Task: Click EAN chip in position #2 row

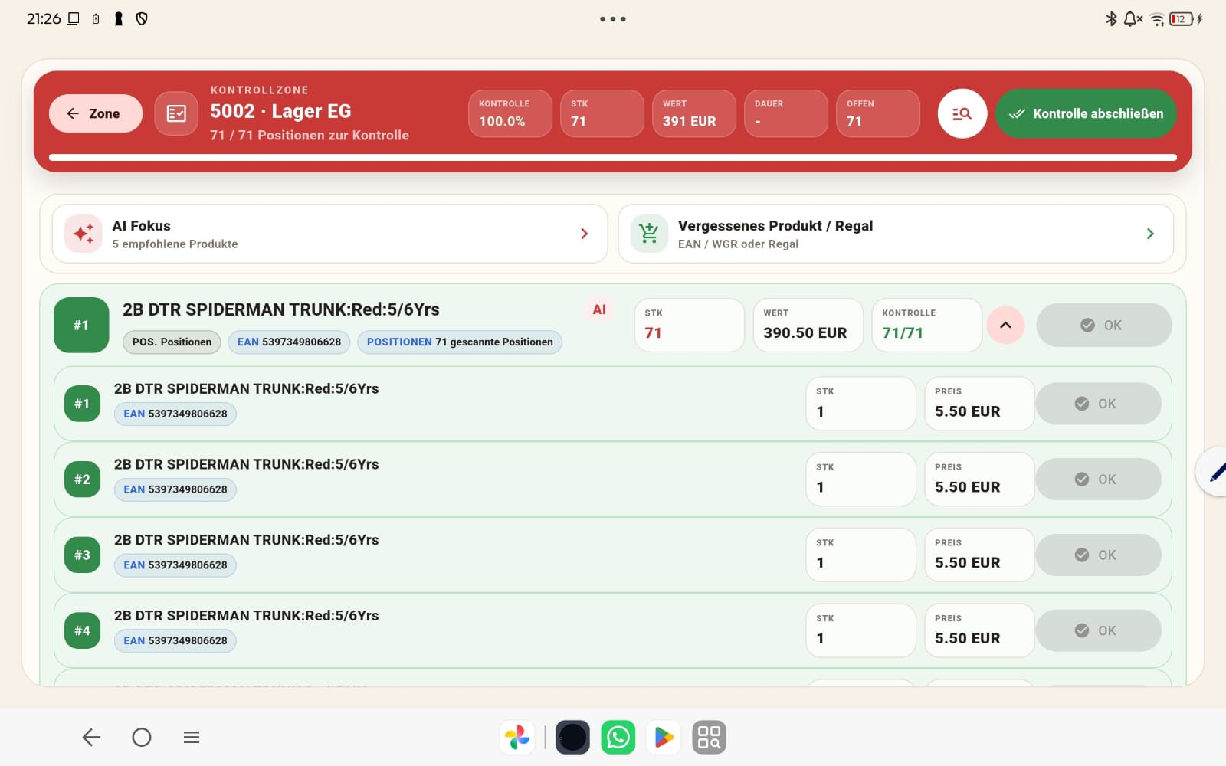Action: pos(175,489)
